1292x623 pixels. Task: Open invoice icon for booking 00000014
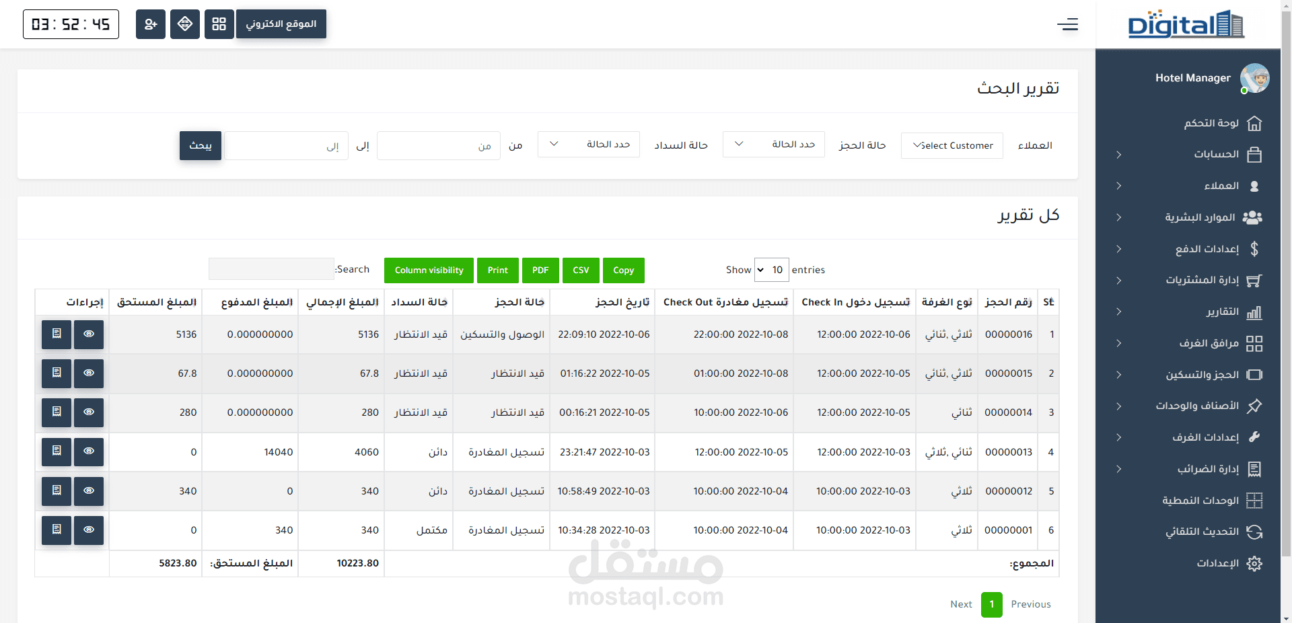click(x=57, y=412)
